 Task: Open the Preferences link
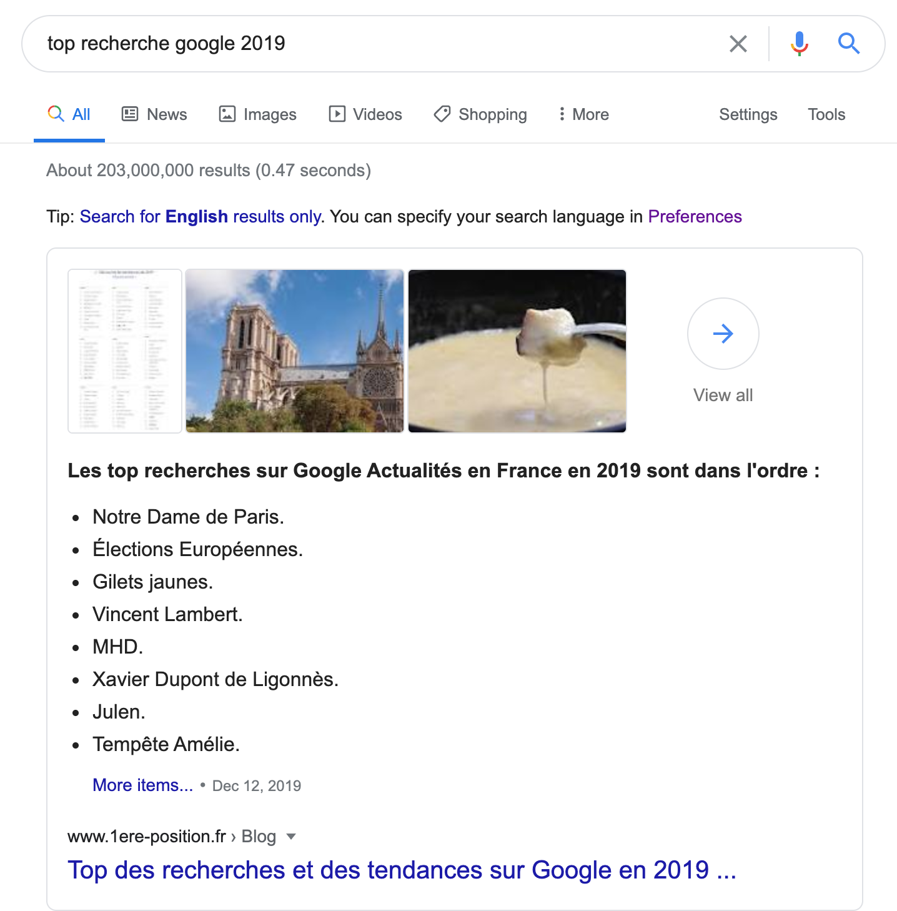[695, 217]
